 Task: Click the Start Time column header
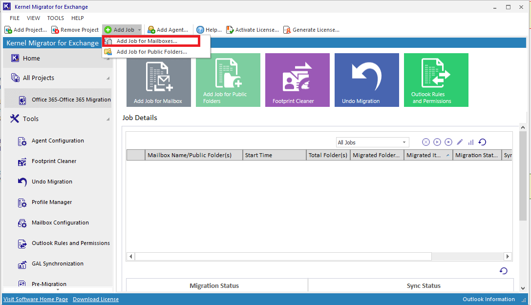click(x=275, y=155)
